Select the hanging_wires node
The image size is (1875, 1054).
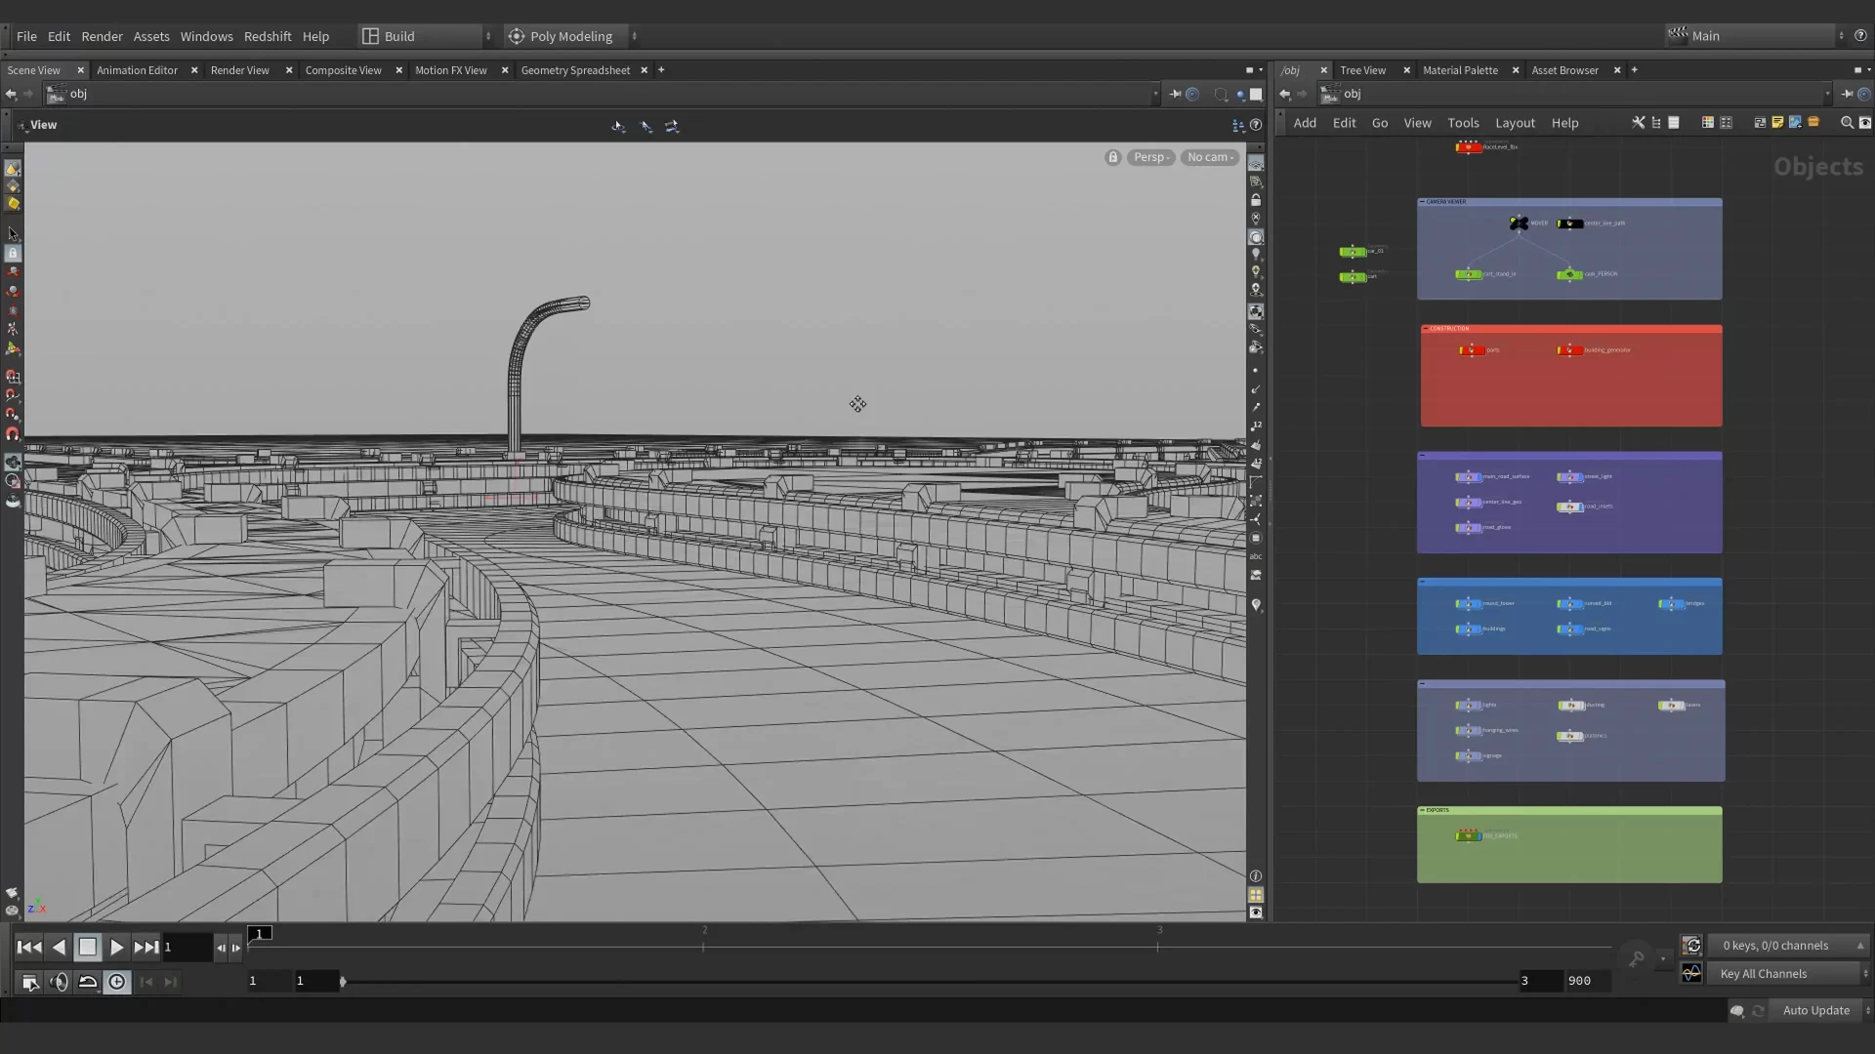click(1469, 731)
